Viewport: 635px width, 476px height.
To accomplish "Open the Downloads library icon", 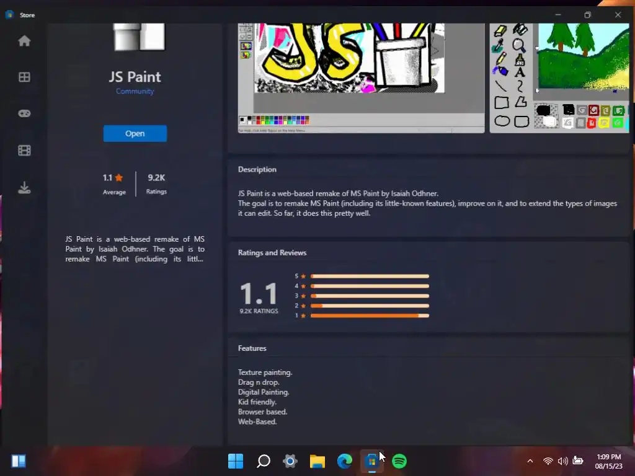I will (x=24, y=188).
